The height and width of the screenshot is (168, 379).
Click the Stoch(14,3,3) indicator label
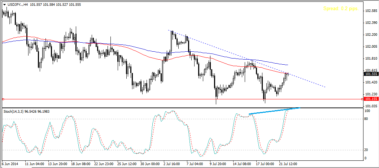[14, 111]
